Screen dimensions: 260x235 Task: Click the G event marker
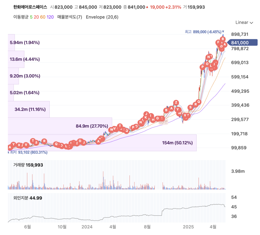pyautogui.click(x=157, y=118)
